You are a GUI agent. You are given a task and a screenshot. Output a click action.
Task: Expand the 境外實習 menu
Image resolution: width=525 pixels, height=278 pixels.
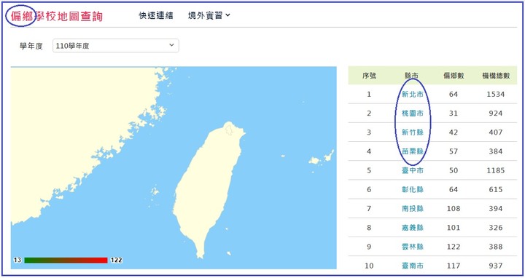[x=209, y=15]
